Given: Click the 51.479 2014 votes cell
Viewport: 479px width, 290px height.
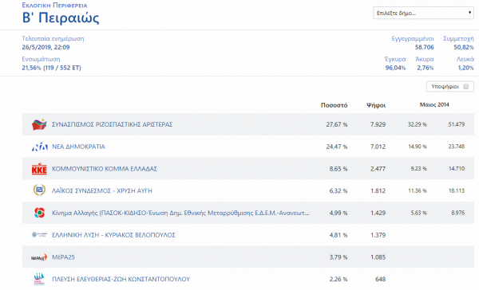Looking at the screenshot, I should click(x=457, y=124).
